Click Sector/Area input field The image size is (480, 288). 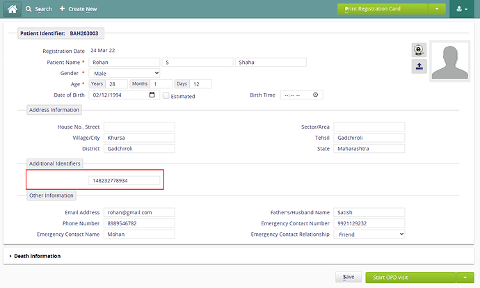pos(369,127)
